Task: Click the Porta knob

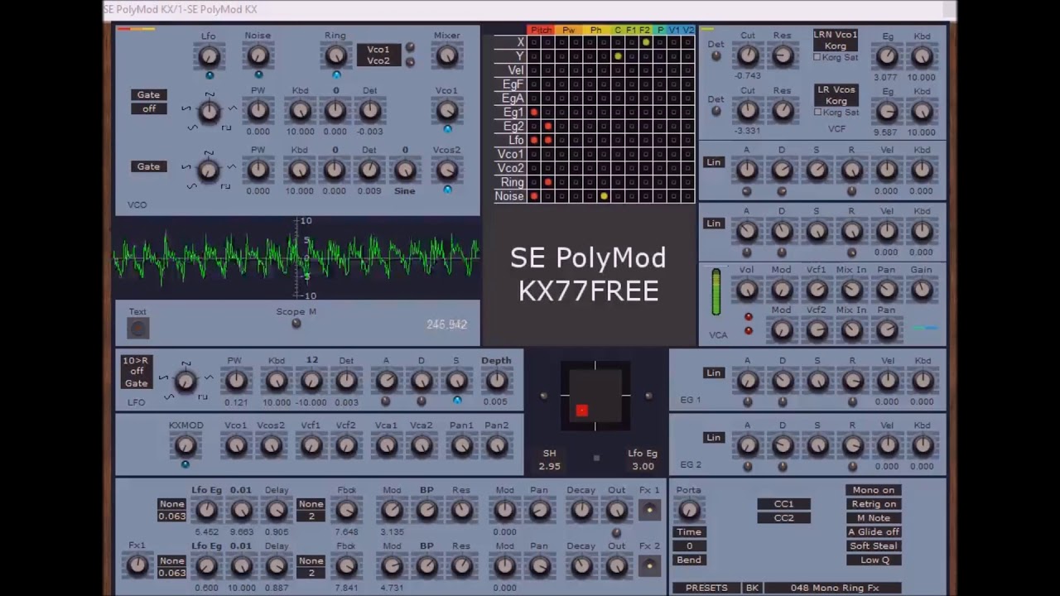Action: [689, 510]
